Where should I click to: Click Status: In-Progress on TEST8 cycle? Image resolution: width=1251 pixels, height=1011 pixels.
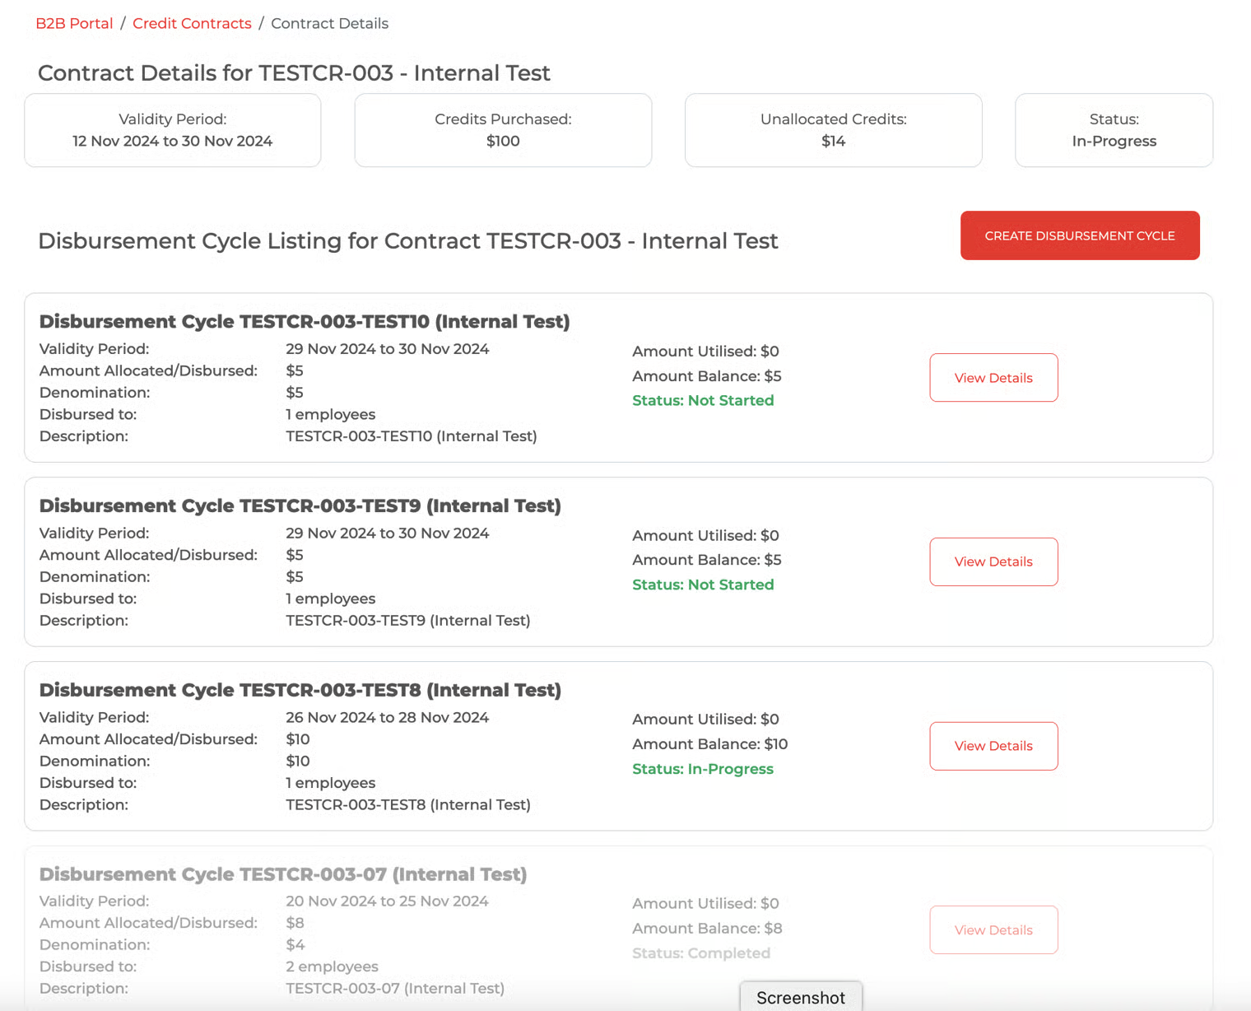click(x=703, y=769)
